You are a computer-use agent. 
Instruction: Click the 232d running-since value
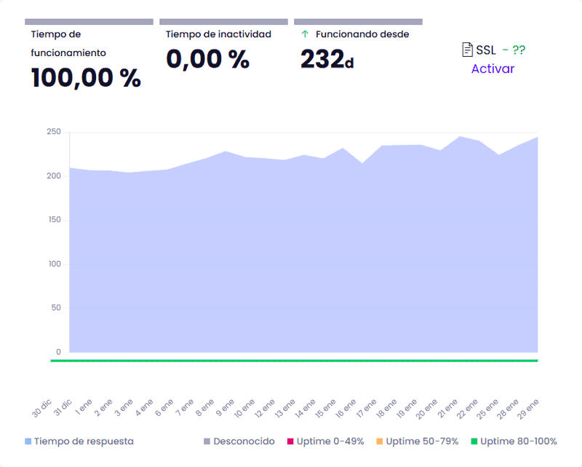[x=327, y=60]
